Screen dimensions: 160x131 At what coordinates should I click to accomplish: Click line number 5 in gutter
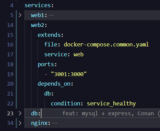click(12, 15)
